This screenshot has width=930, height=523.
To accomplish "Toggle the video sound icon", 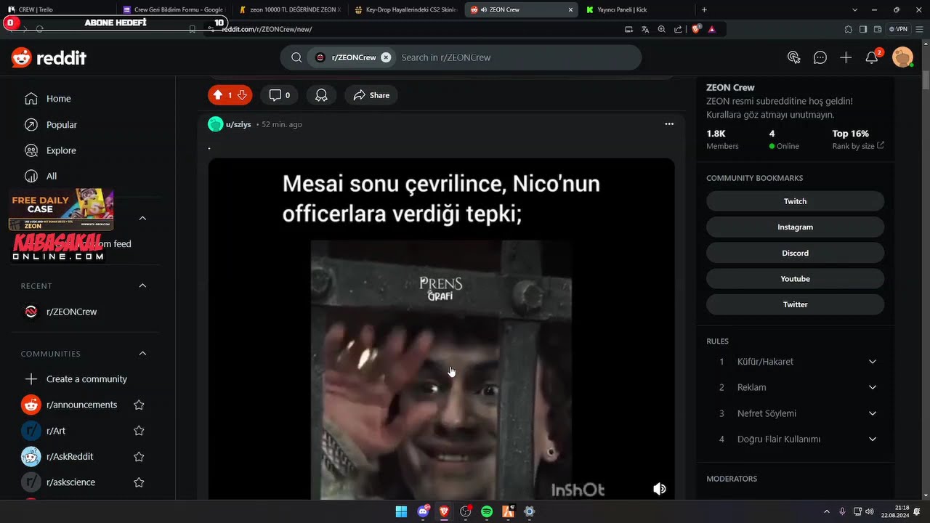I will click(x=660, y=489).
